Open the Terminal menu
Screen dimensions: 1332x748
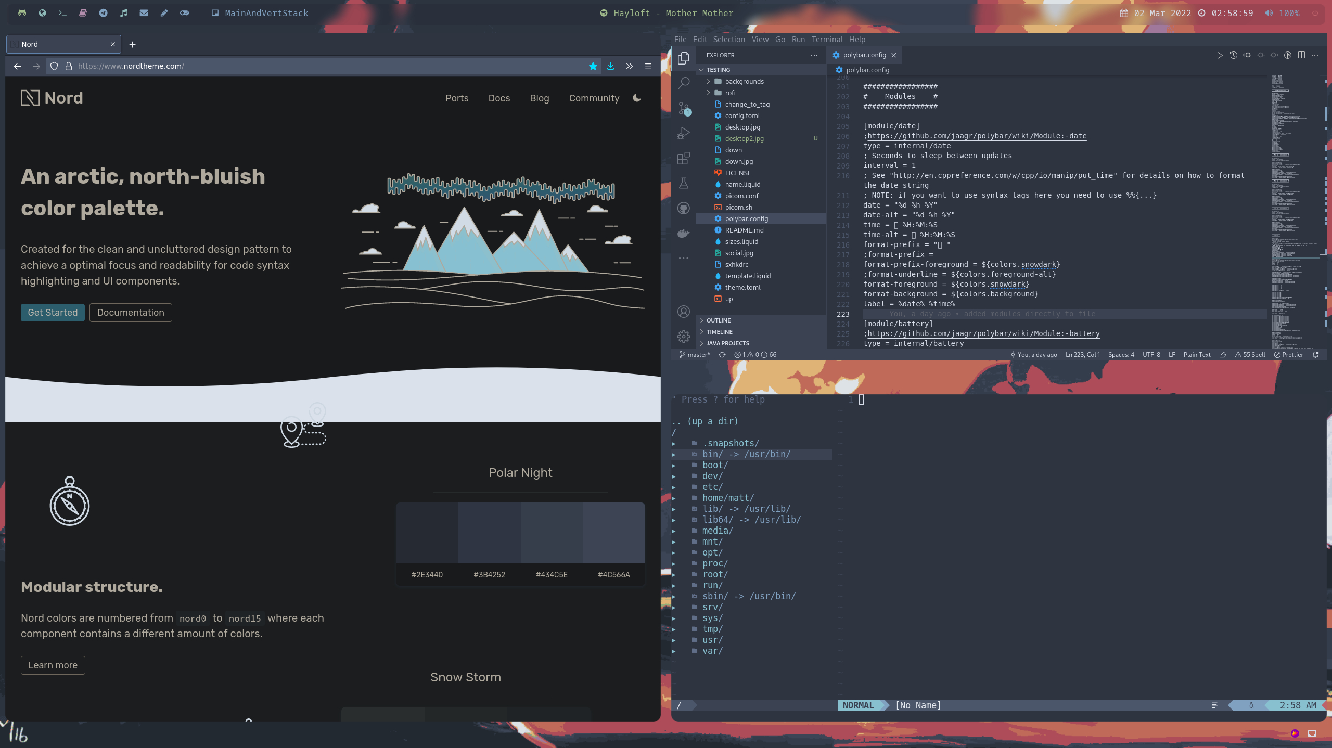(x=827, y=40)
